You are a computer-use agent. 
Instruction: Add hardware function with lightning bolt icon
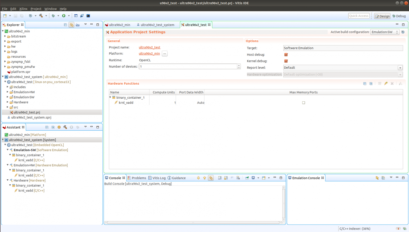tap(386, 84)
